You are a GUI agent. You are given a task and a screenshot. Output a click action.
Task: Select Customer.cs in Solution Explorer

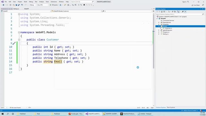(x=168, y=28)
